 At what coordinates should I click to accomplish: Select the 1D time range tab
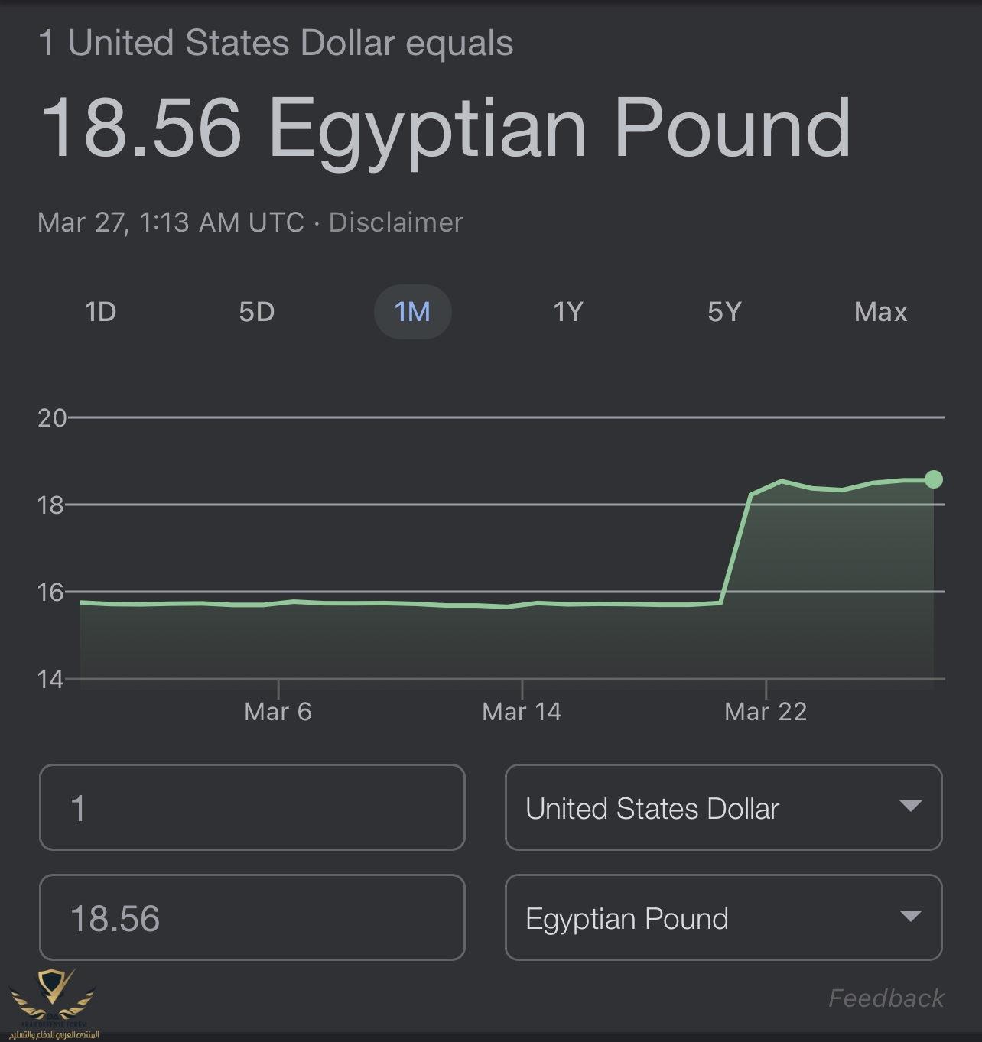click(100, 312)
